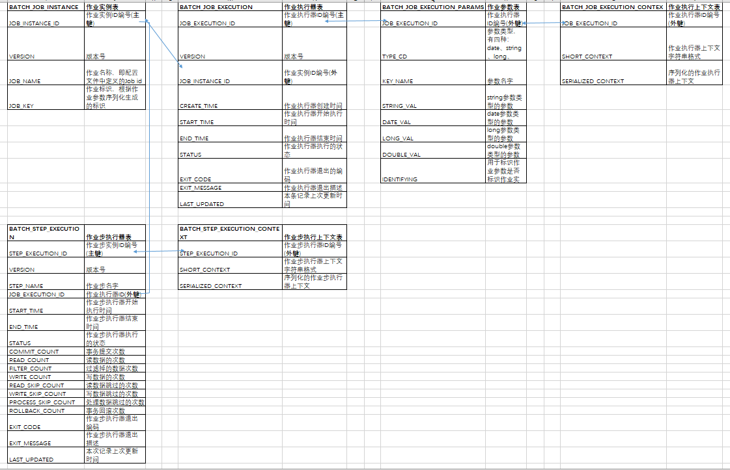This screenshot has height=470, width=730.
Task: Click the IDENTIFYING field cell
Action: point(398,179)
